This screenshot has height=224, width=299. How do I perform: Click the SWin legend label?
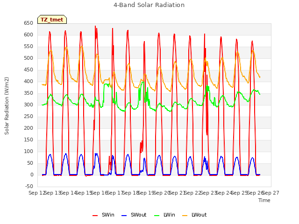point(108,215)
